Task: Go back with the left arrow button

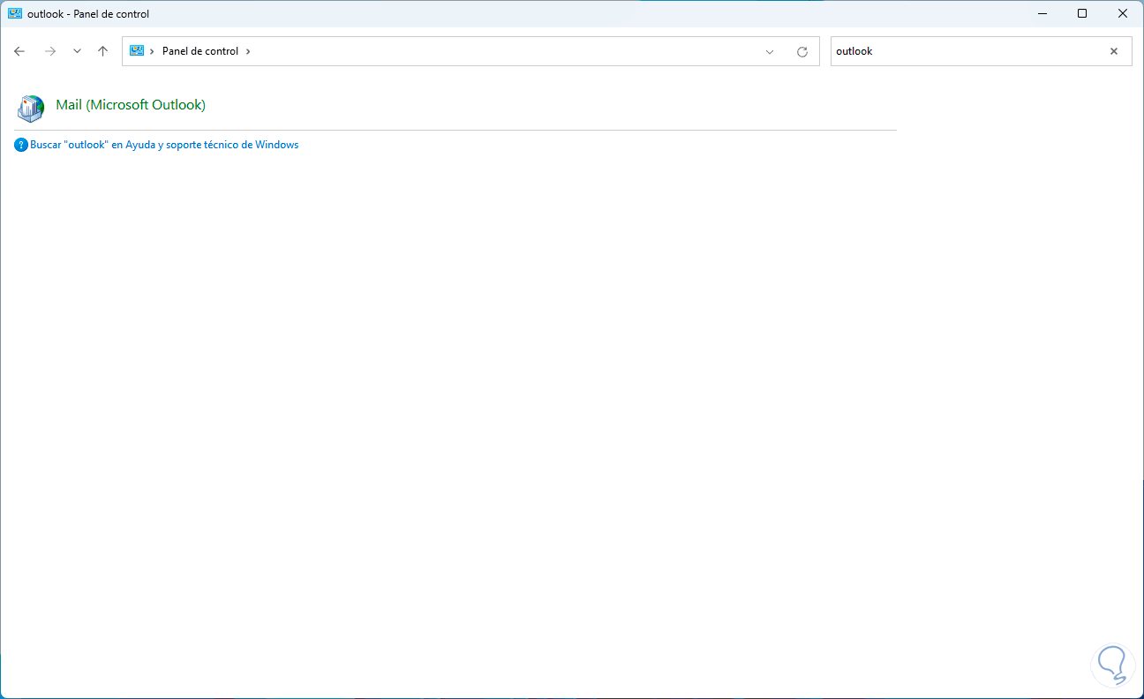Action: (x=19, y=51)
